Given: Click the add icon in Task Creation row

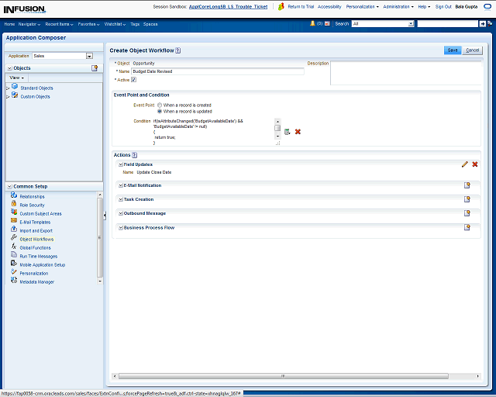Looking at the screenshot, I should [x=467, y=199].
